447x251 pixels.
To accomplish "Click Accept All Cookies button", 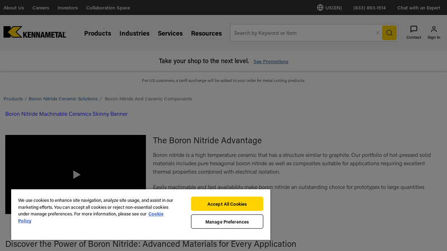I will coord(227,204).
